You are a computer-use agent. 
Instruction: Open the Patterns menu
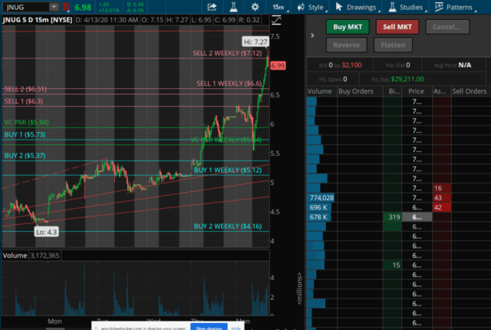(455, 7)
